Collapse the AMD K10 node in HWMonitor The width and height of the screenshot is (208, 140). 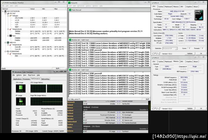[6, 43]
